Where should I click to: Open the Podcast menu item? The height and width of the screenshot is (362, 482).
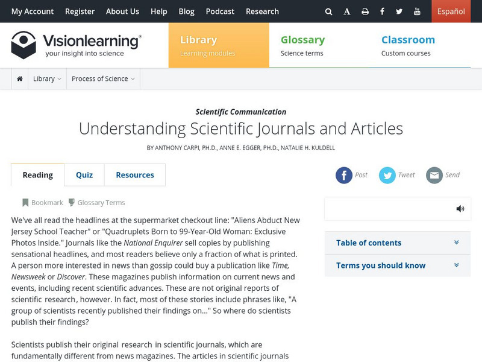click(219, 11)
